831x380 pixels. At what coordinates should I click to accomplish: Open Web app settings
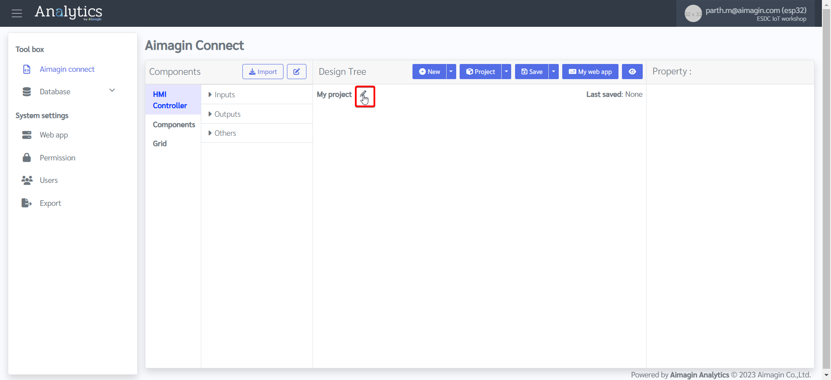[54, 135]
